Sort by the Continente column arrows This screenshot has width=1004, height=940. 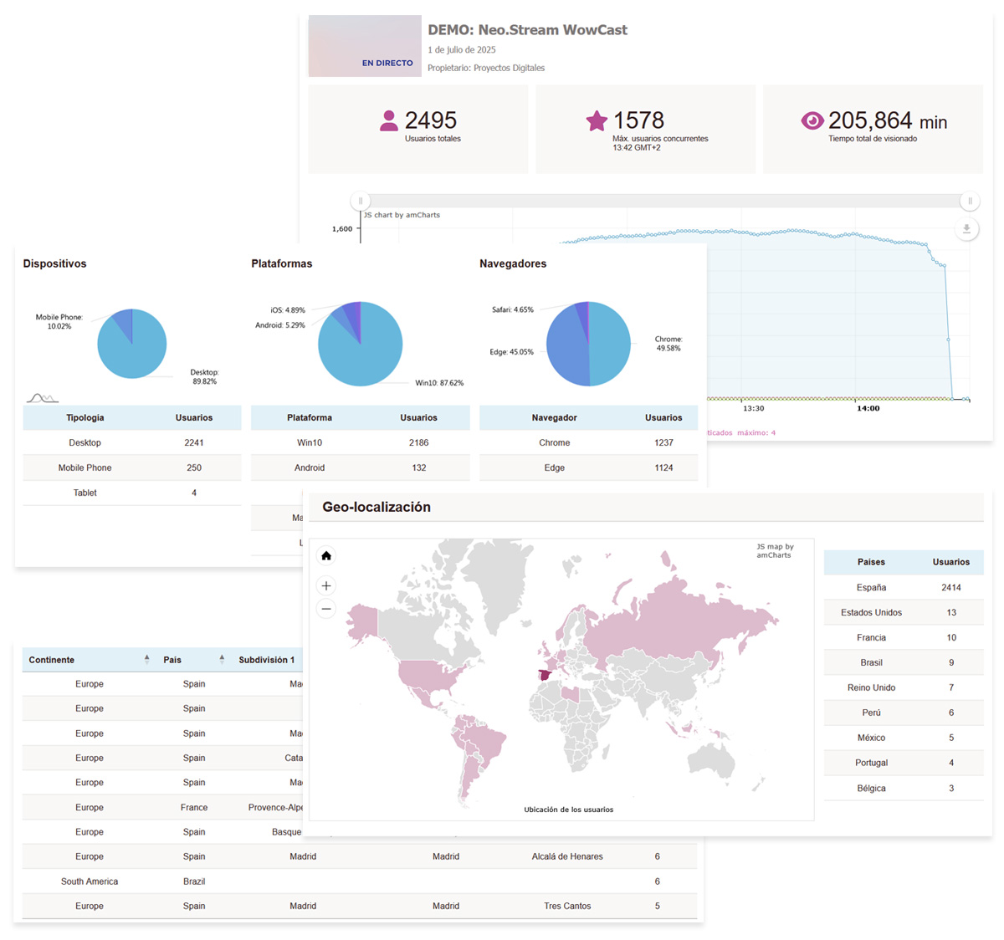(x=146, y=659)
